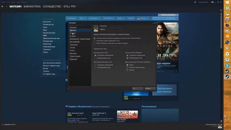Viewport: 231px width, 130px height.
Task: Select the Никогда flash window radio option
Action: pyautogui.click(x=127, y=70)
